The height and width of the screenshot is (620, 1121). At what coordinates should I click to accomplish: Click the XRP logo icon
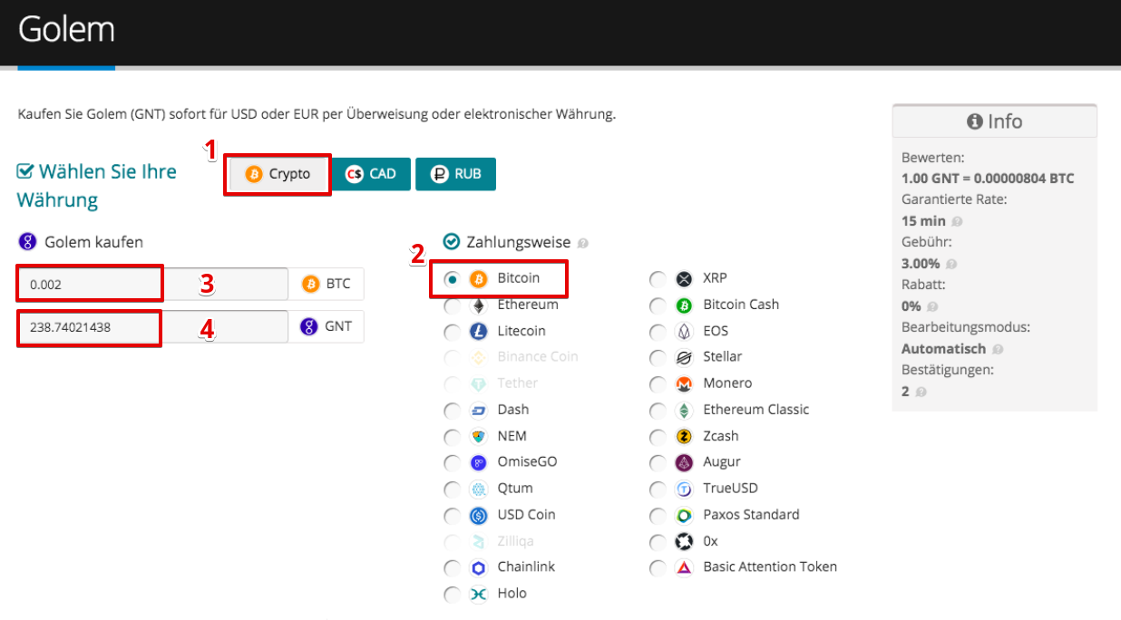[685, 279]
